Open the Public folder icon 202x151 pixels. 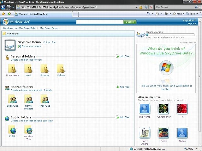[x=12, y=129]
